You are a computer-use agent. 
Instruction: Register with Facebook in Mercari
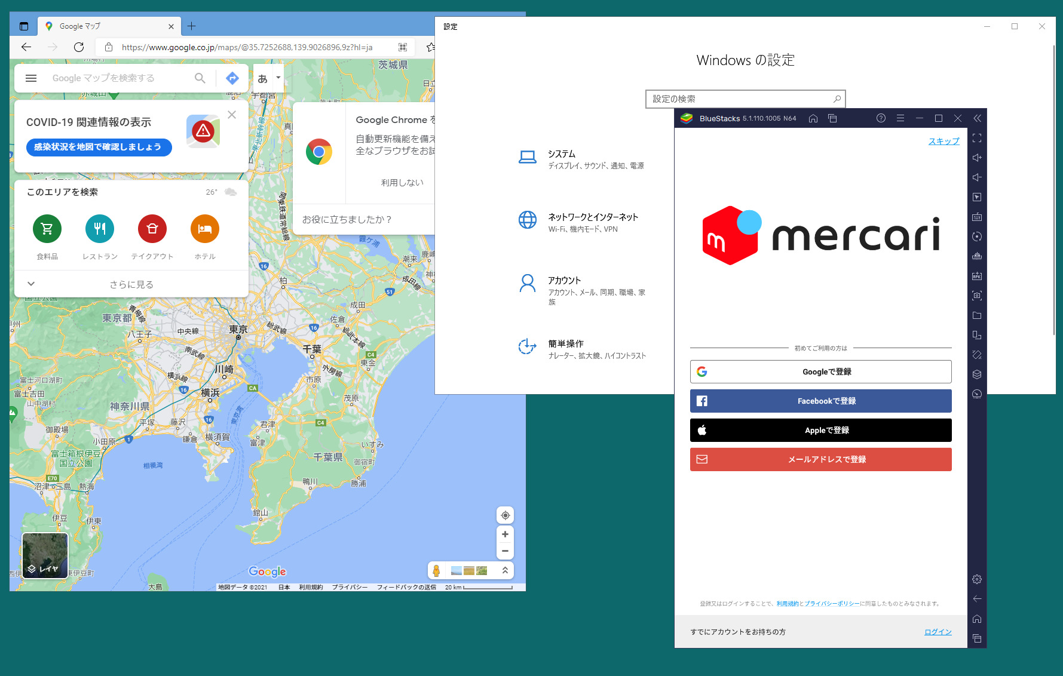pos(820,401)
